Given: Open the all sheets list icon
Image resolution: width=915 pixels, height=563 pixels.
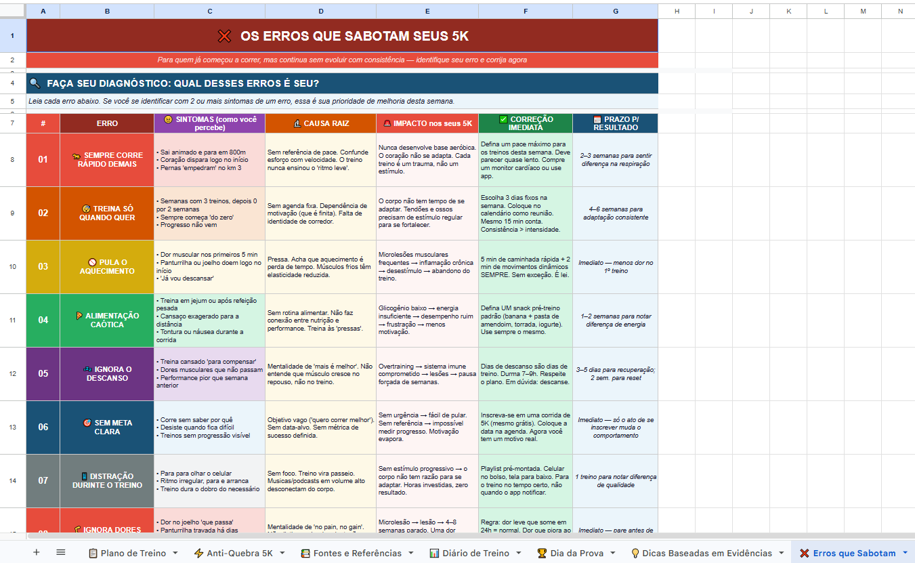Looking at the screenshot, I should coord(61,552).
